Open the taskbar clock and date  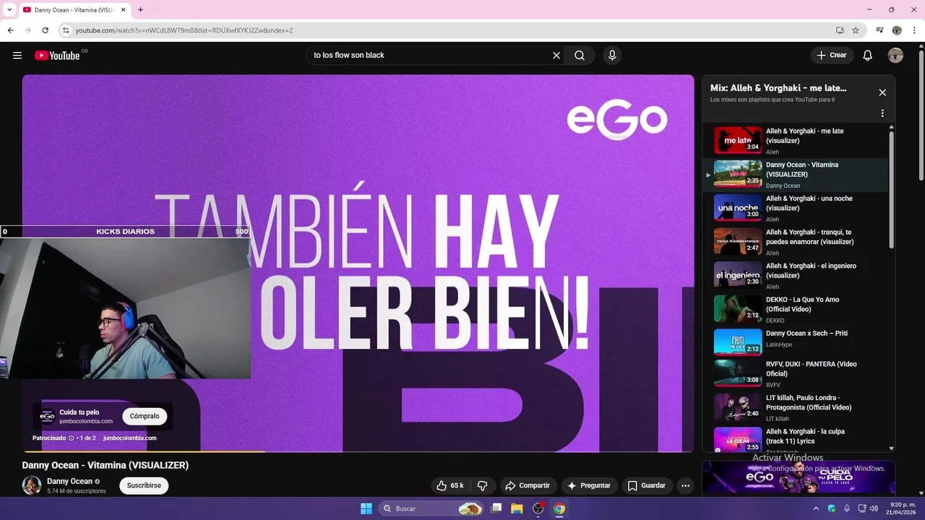click(900, 508)
